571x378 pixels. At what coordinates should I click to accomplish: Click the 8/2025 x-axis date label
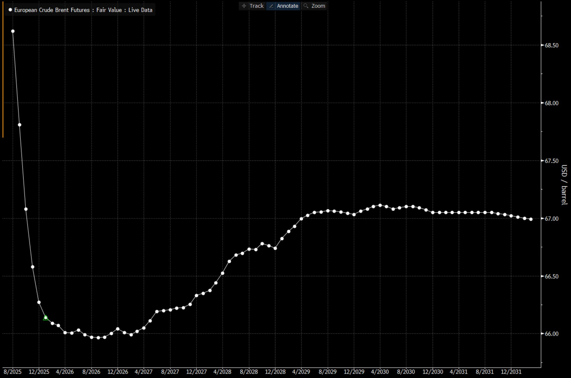[13, 372]
